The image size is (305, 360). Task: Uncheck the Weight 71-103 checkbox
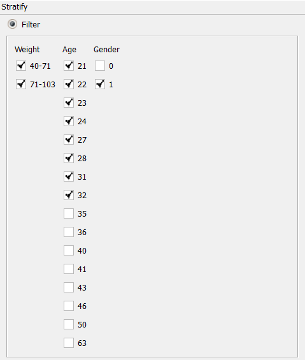[x=21, y=84]
